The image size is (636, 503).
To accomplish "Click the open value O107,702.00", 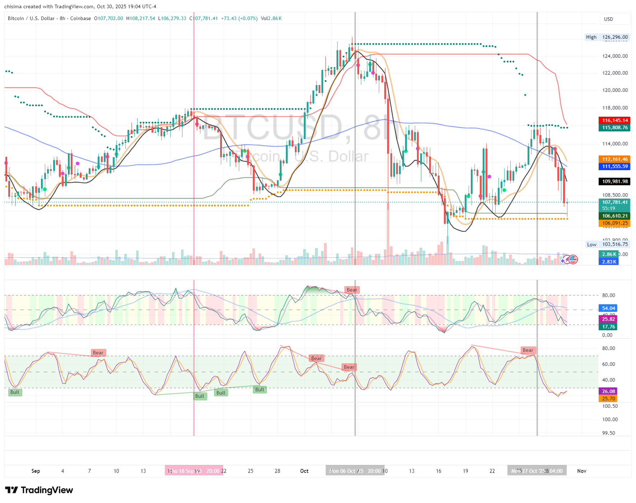I will (108, 18).
